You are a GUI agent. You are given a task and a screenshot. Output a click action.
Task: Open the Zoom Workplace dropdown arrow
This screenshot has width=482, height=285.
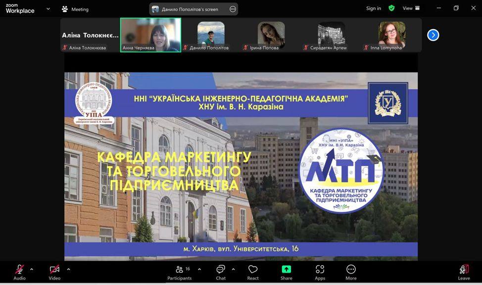click(48, 9)
